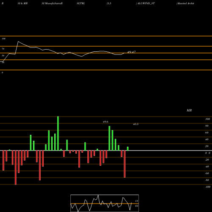
Task: Click the -80 label on the MR axis
Action: point(207,180)
